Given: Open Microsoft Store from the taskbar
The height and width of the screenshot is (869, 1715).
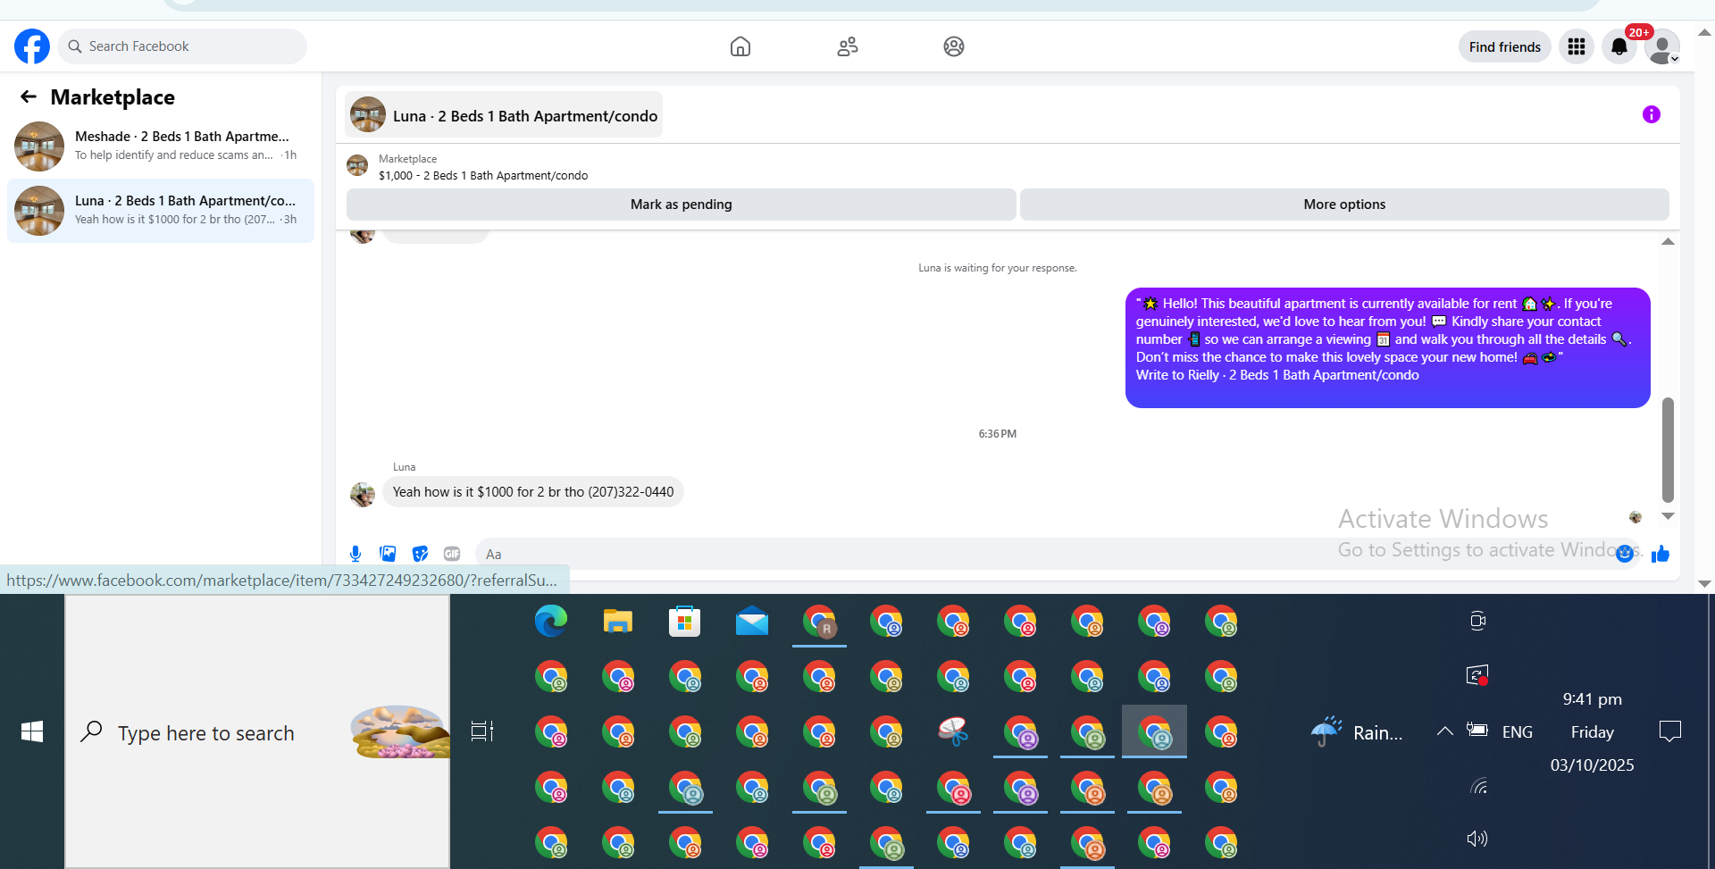Looking at the screenshot, I should [x=685, y=621].
